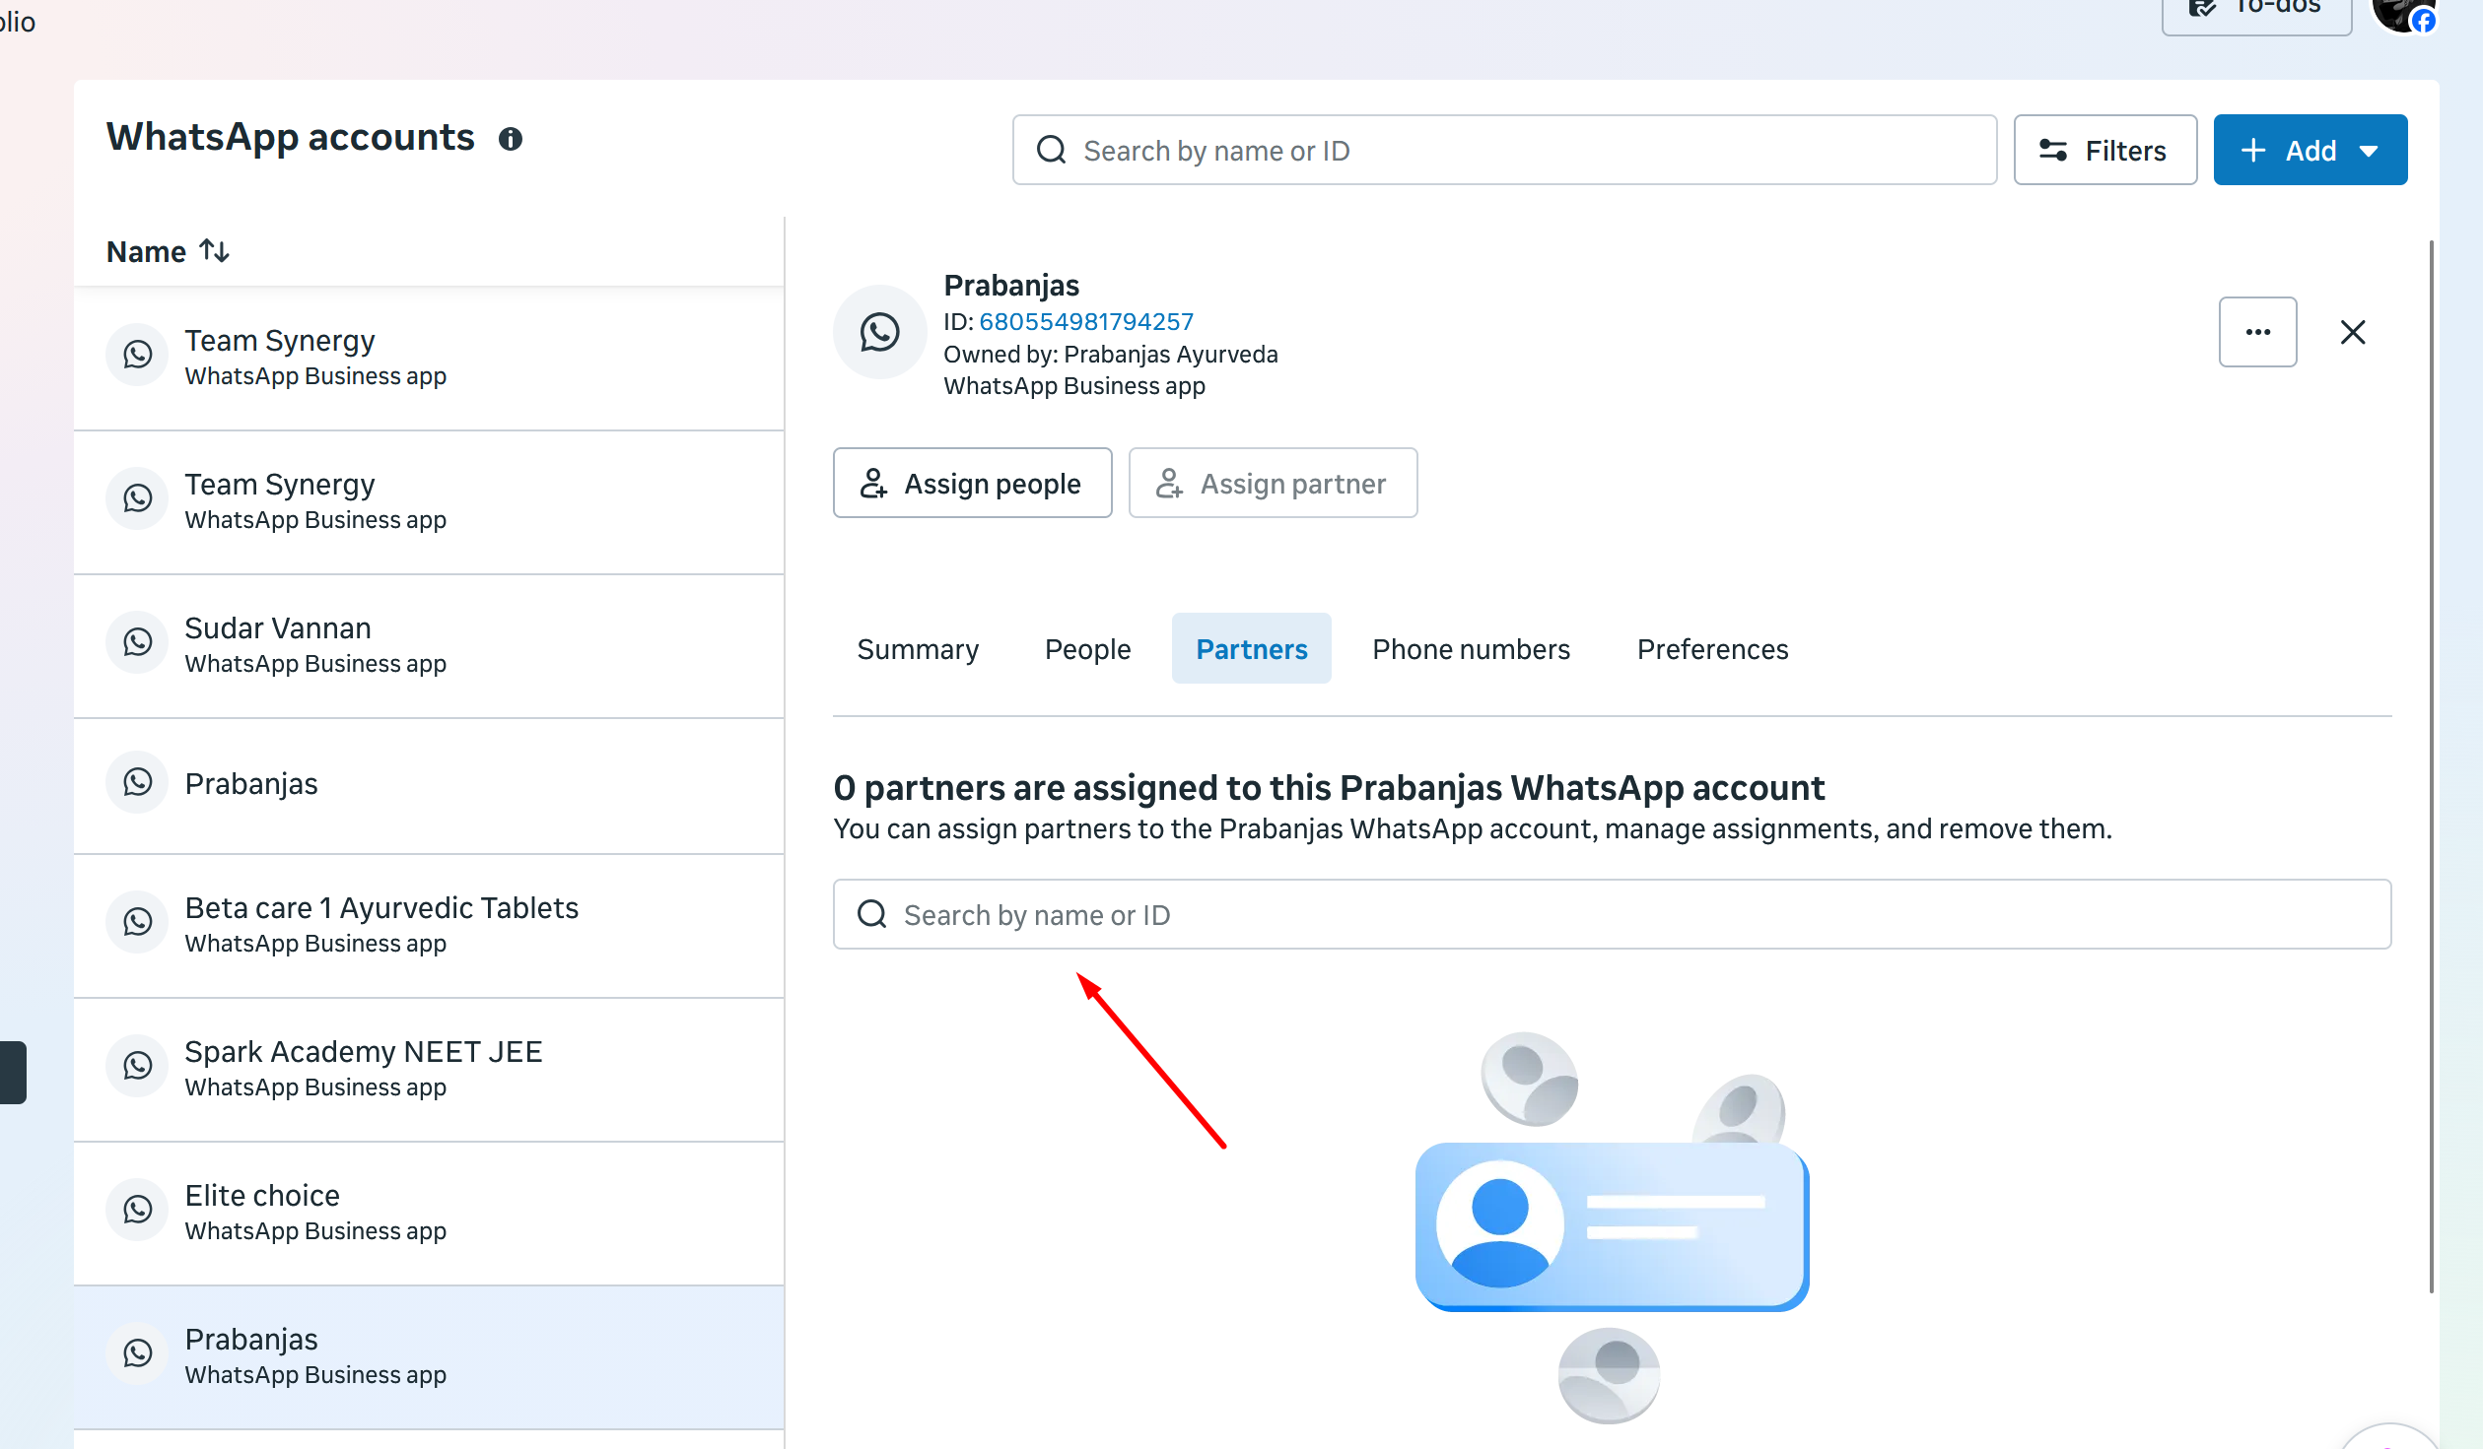This screenshot has width=2483, height=1449.
Task: Click the Name sort arrows icon
Action: [x=214, y=251]
